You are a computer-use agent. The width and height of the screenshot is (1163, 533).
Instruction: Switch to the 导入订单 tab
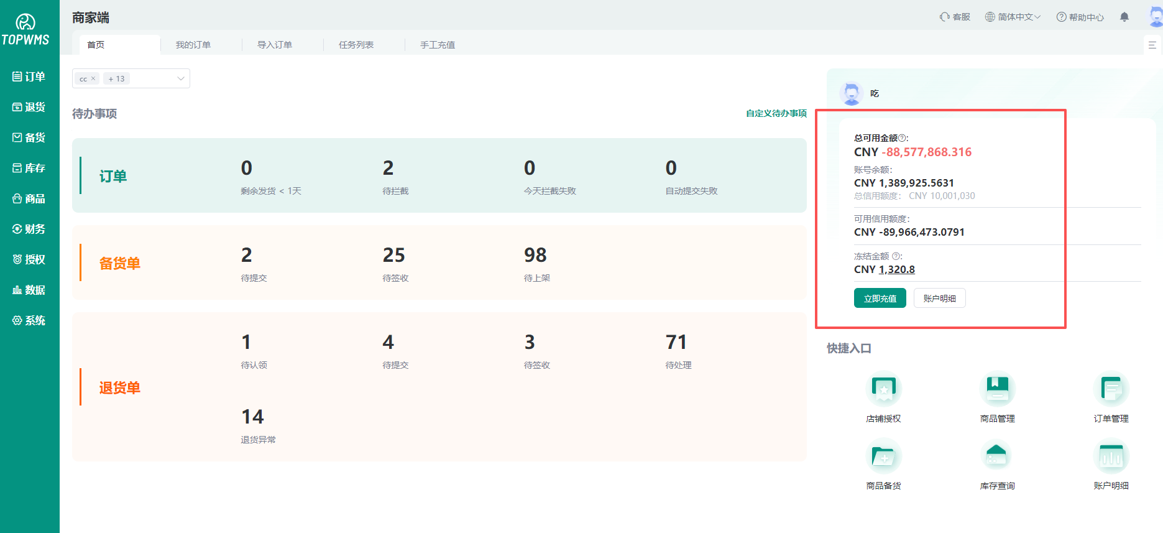click(275, 45)
